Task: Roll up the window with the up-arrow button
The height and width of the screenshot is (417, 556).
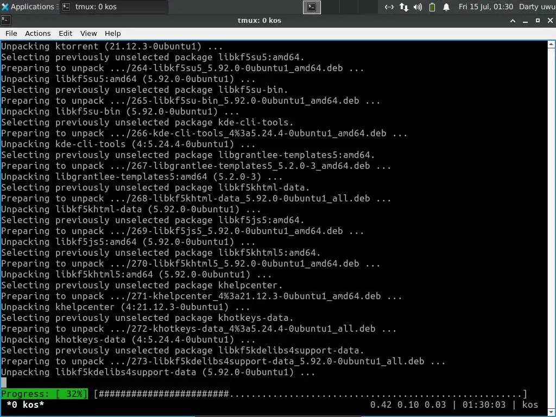Action: 513,21
